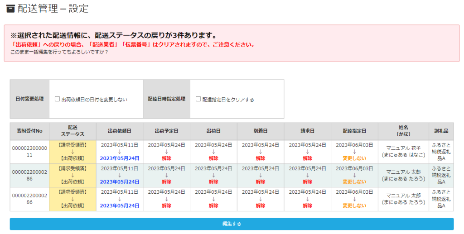Click the 寄附受付No column header
Image resolution: width=464 pixels, height=234 pixels.
29,131
